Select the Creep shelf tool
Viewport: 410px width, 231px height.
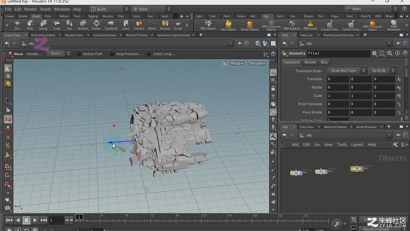(56, 25)
